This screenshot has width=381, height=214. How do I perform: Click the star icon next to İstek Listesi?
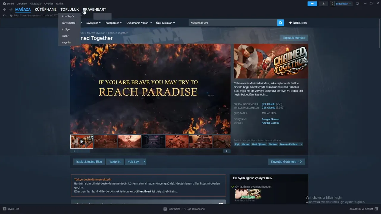point(291,23)
